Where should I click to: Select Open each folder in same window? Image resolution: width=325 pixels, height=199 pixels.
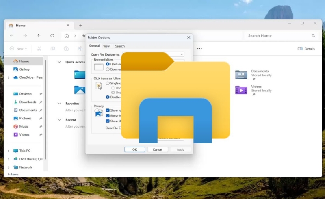click(108, 64)
